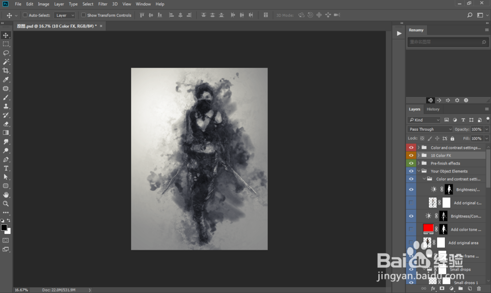Enable Show Transform Controls
The width and height of the screenshot is (491, 293).
tap(83, 15)
